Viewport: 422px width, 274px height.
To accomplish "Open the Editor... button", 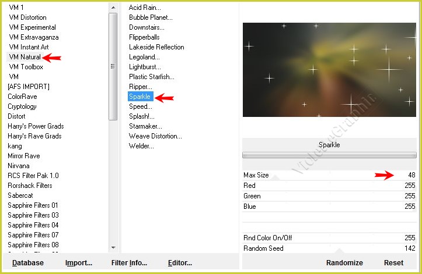I will point(180,263).
